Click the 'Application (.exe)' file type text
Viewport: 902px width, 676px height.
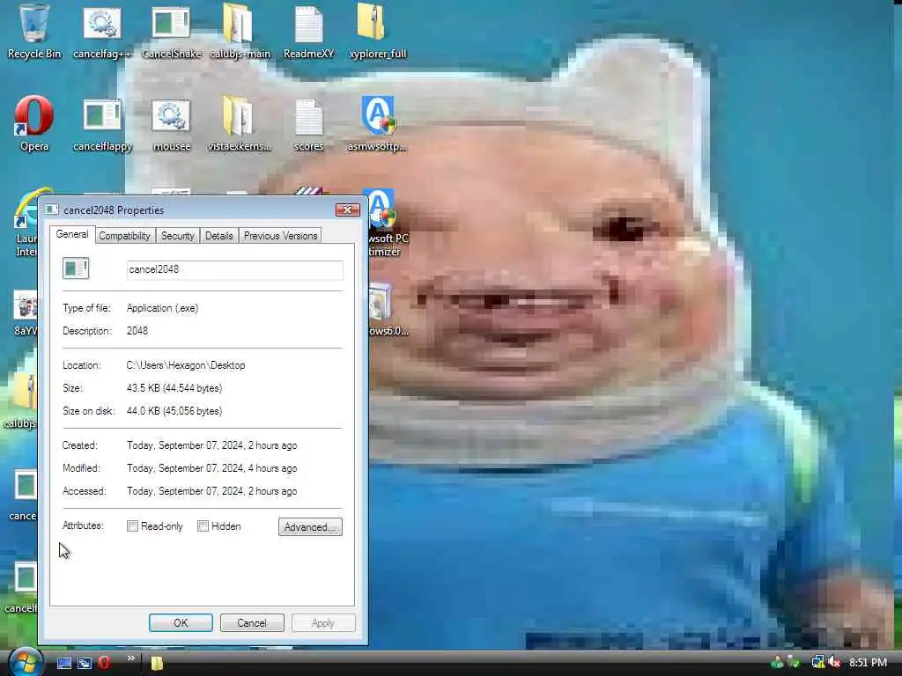[x=162, y=308]
